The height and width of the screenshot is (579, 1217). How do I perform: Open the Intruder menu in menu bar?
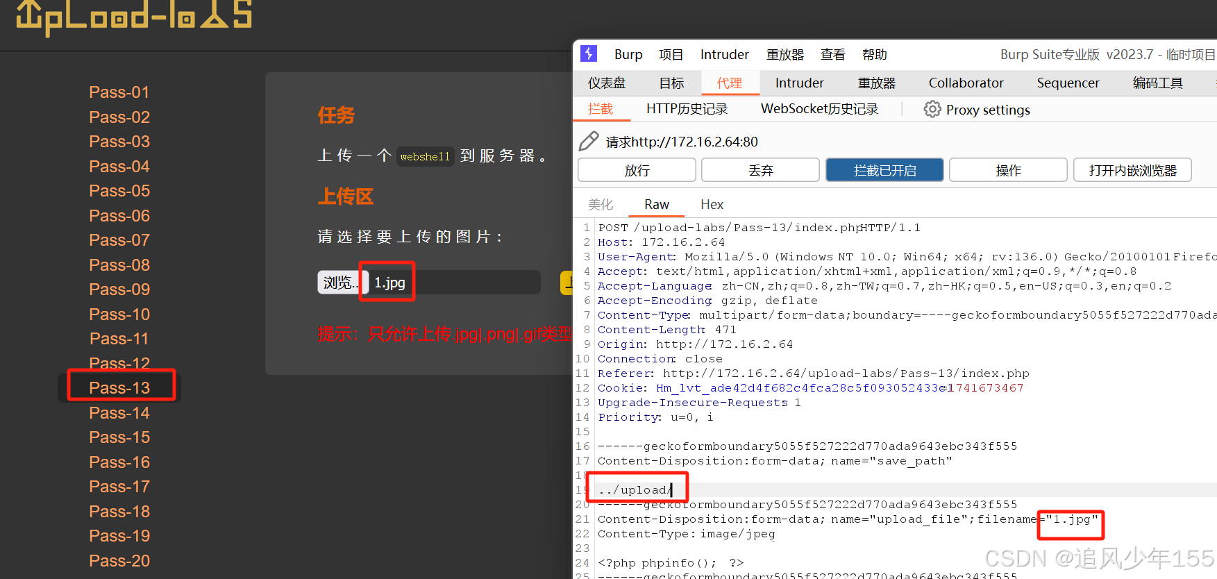pos(724,54)
